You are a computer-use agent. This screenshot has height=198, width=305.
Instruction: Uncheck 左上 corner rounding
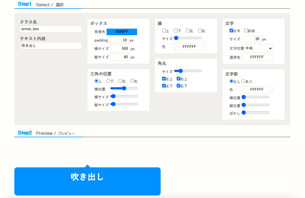[164, 79]
